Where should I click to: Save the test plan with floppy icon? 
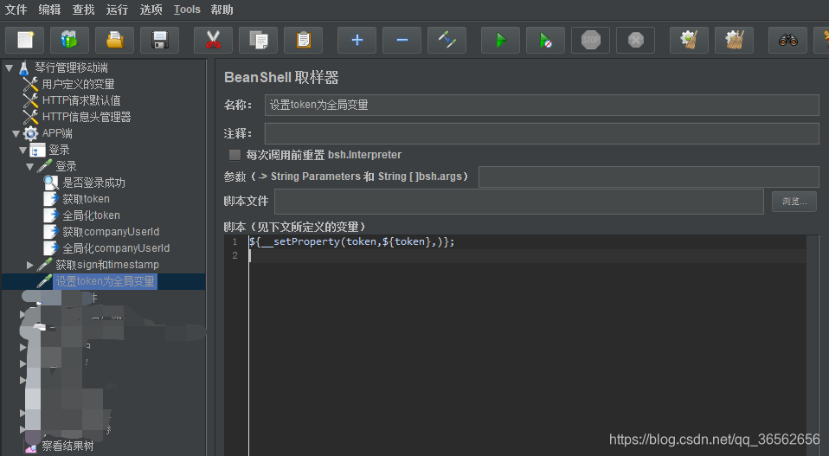coord(160,40)
